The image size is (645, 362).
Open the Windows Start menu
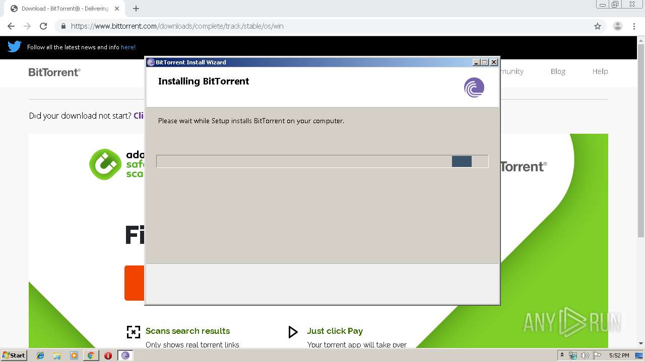click(x=14, y=355)
